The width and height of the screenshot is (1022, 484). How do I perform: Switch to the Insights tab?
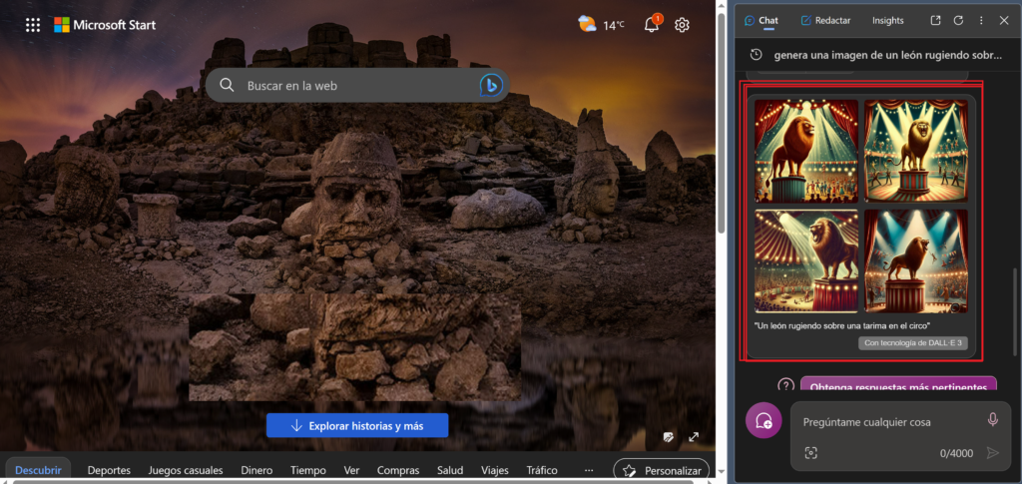[887, 20]
